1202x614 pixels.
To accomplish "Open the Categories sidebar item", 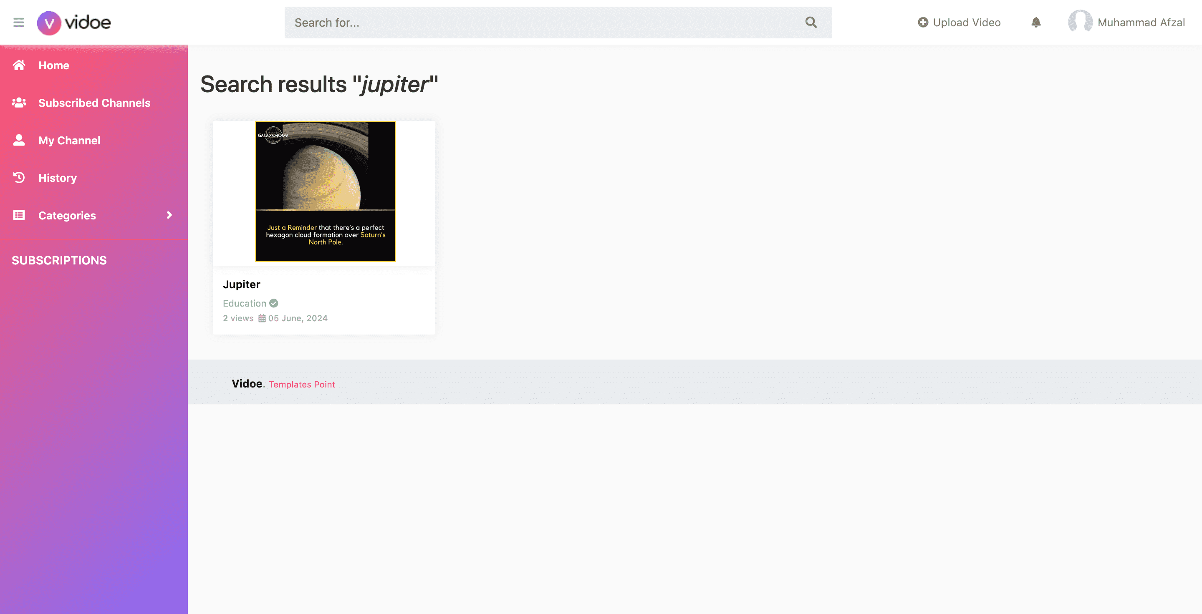I will 94,215.
